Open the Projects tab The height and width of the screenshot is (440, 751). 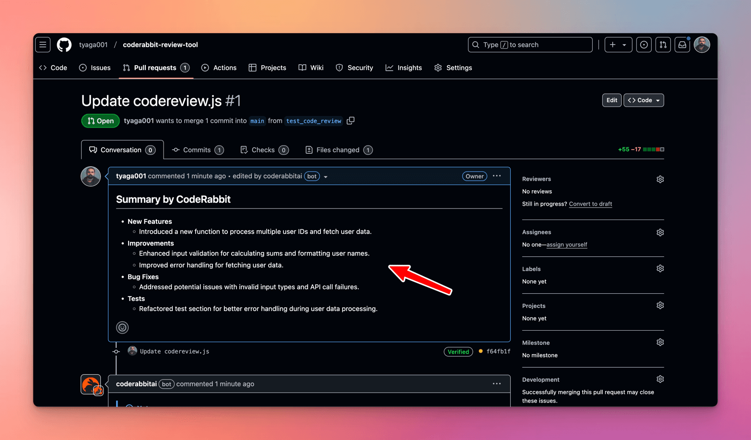[268, 68]
